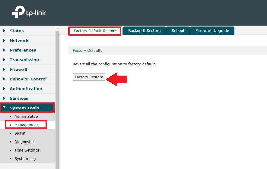The width and height of the screenshot is (267, 169).
Task: Switch to the Reboot tab
Action: (178, 31)
